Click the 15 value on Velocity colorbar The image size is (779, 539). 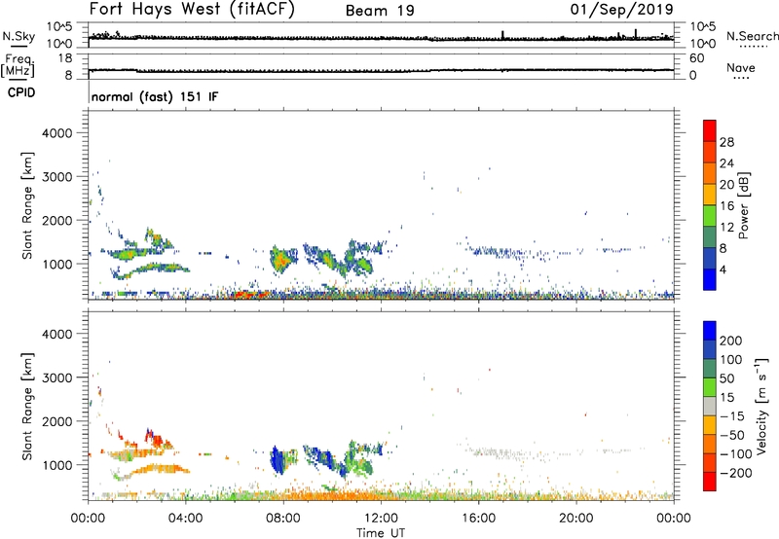click(x=726, y=397)
